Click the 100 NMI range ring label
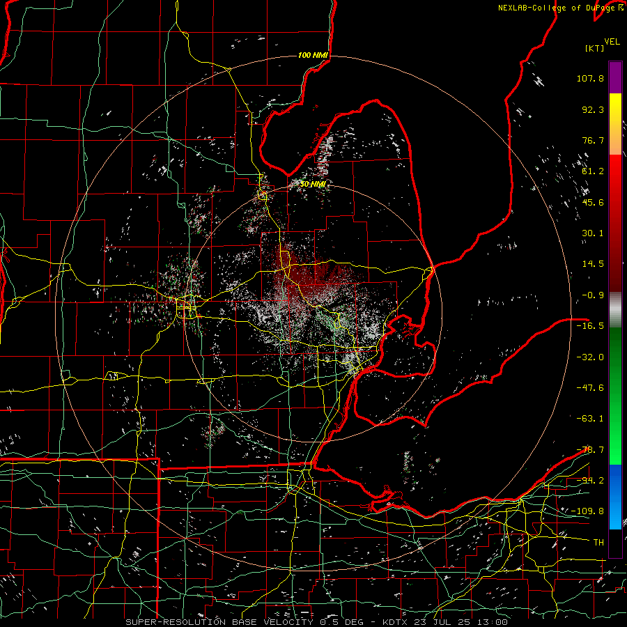 pyautogui.click(x=313, y=55)
